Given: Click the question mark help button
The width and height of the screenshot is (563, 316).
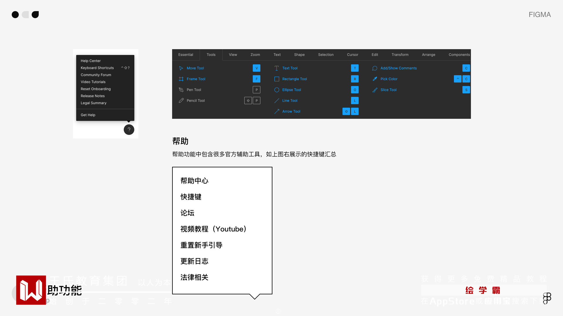Looking at the screenshot, I should [x=129, y=130].
